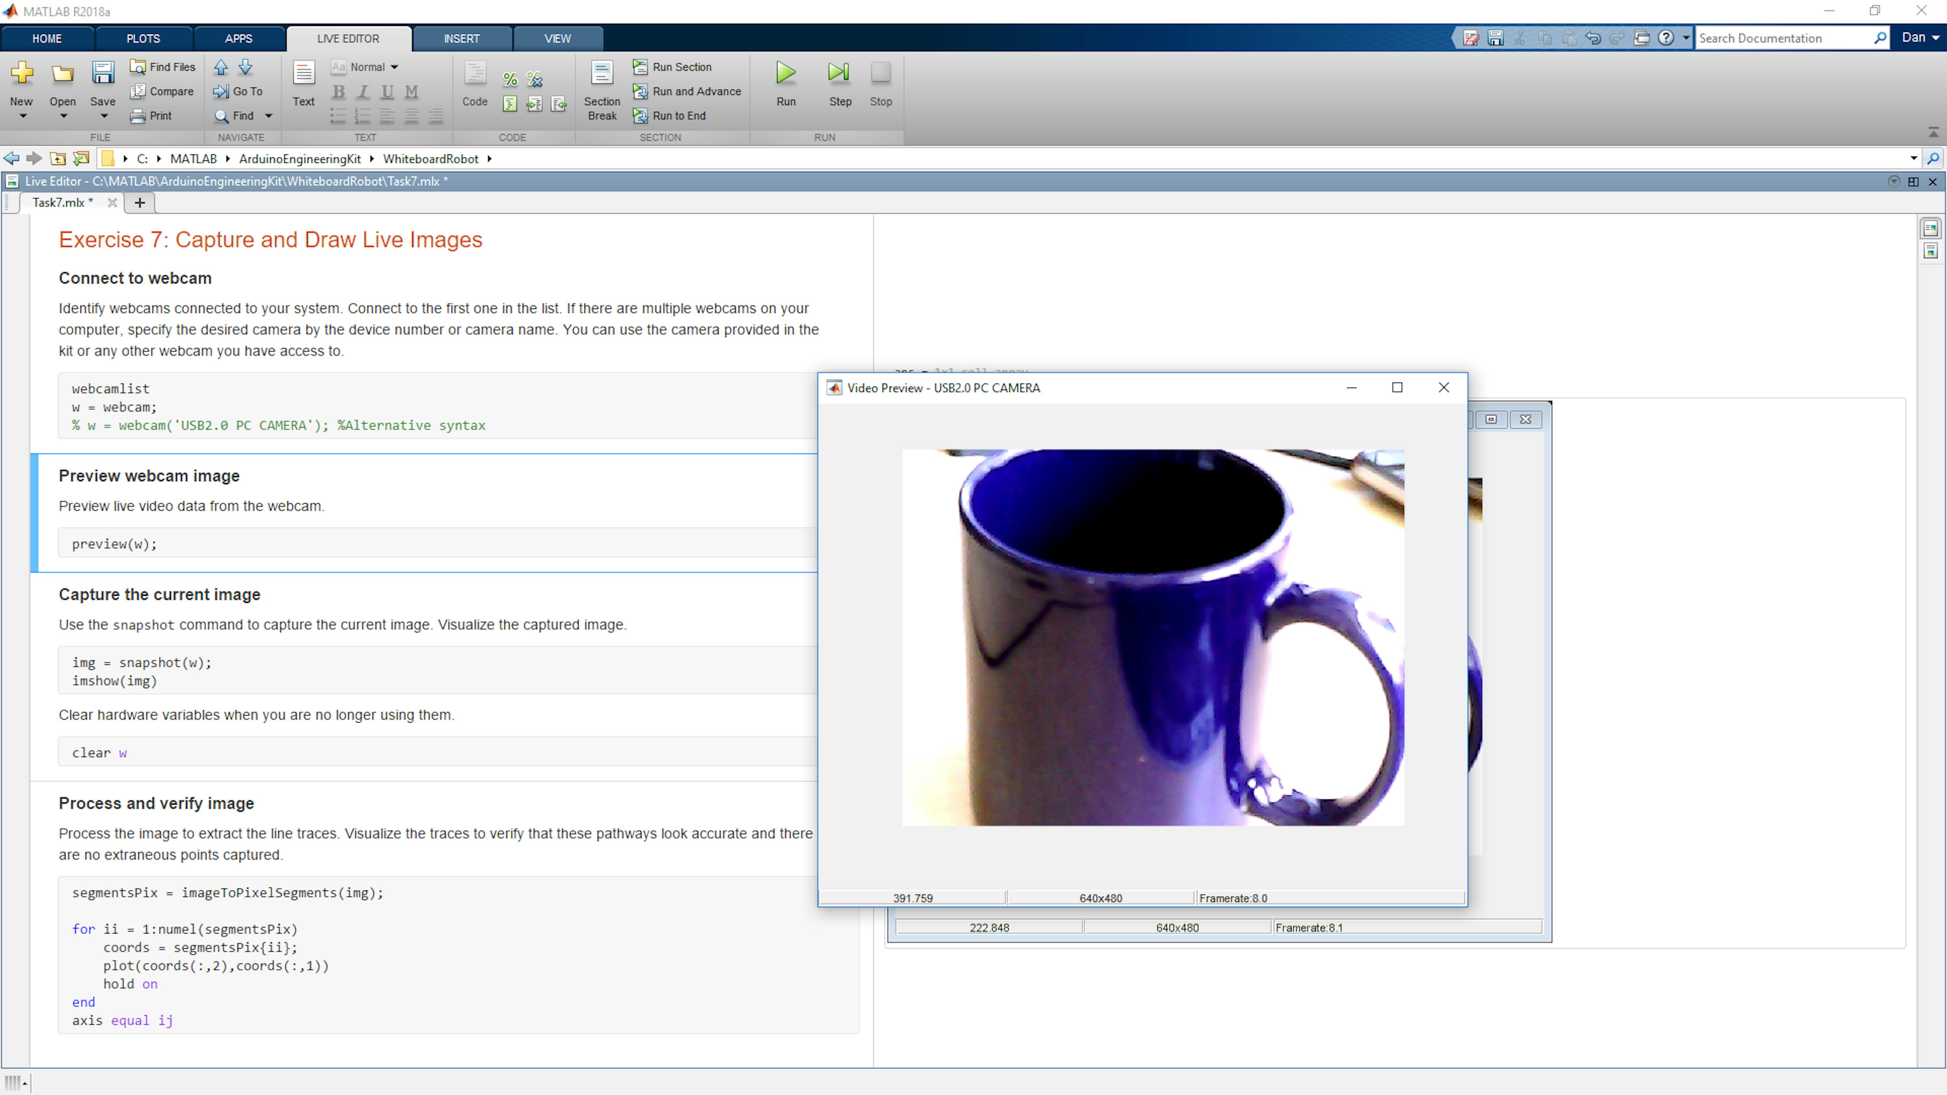Viewport: 1947px width, 1095px height.
Task: Click the switch windows icon in quick access
Action: click(x=1641, y=37)
